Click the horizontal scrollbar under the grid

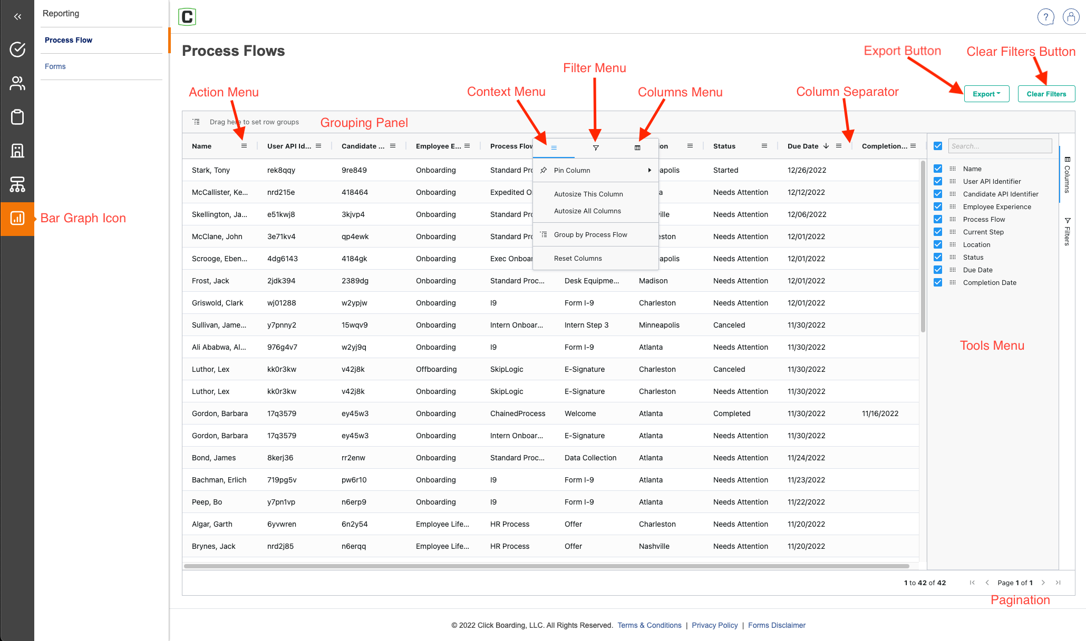coord(546,566)
